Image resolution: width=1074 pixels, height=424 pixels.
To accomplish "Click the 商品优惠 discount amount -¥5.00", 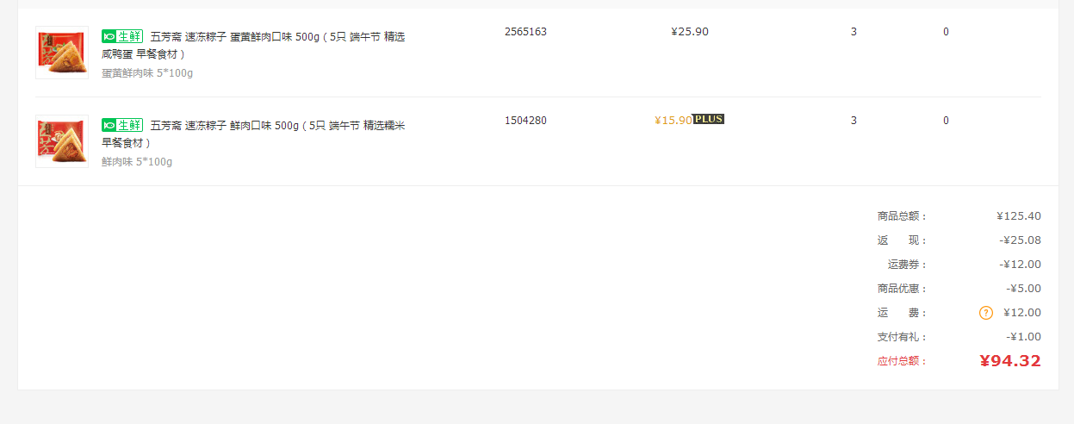I will 1023,289.
